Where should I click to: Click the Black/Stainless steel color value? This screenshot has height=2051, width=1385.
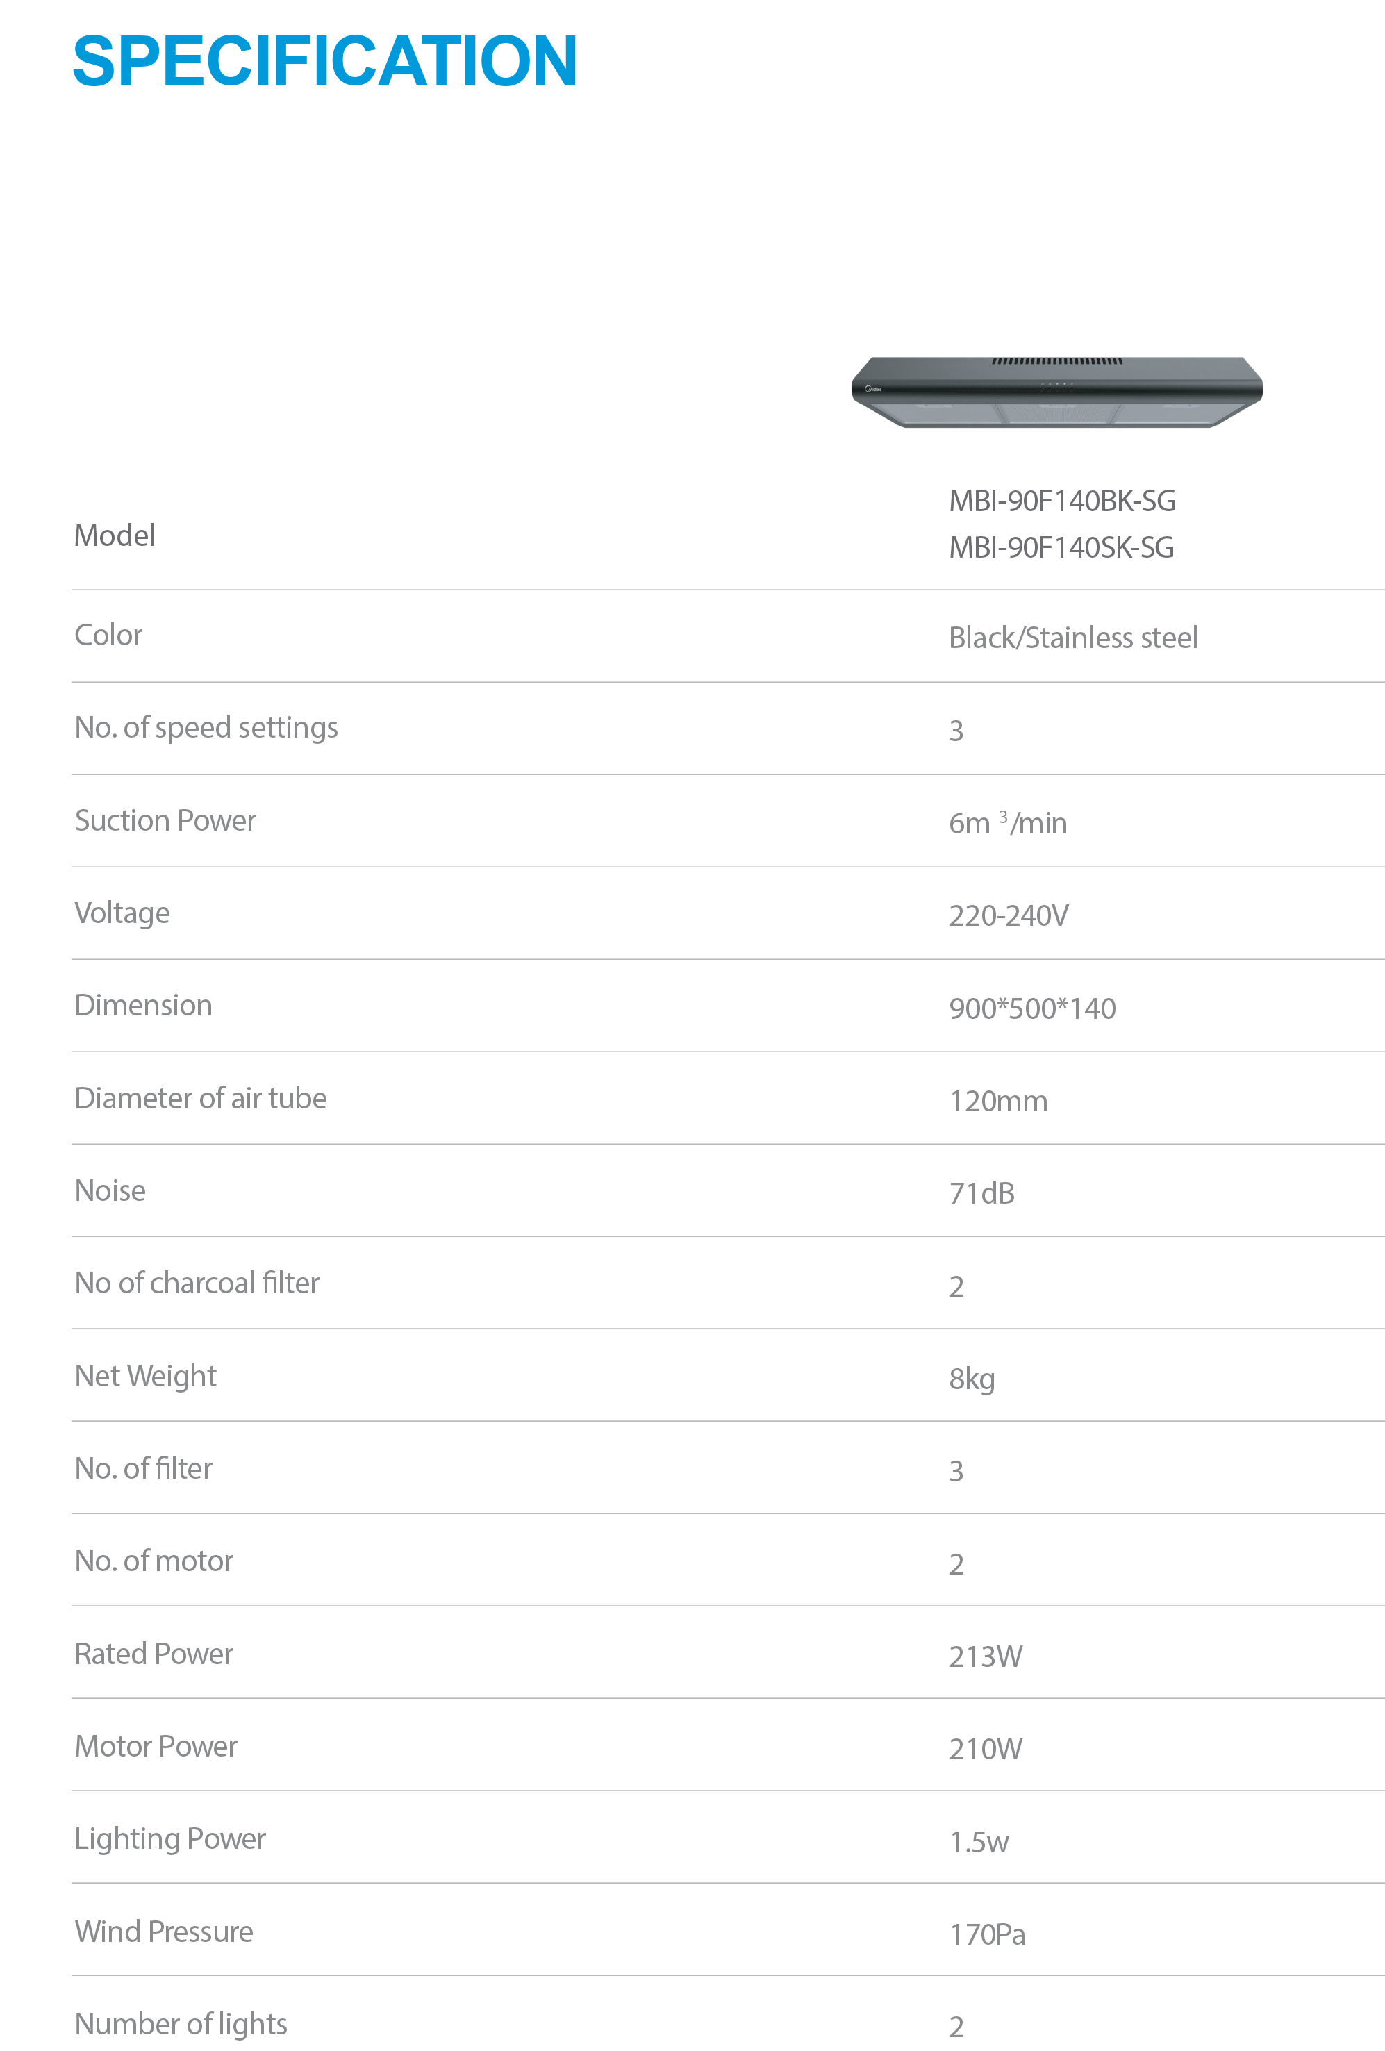tap(1072, 637)
